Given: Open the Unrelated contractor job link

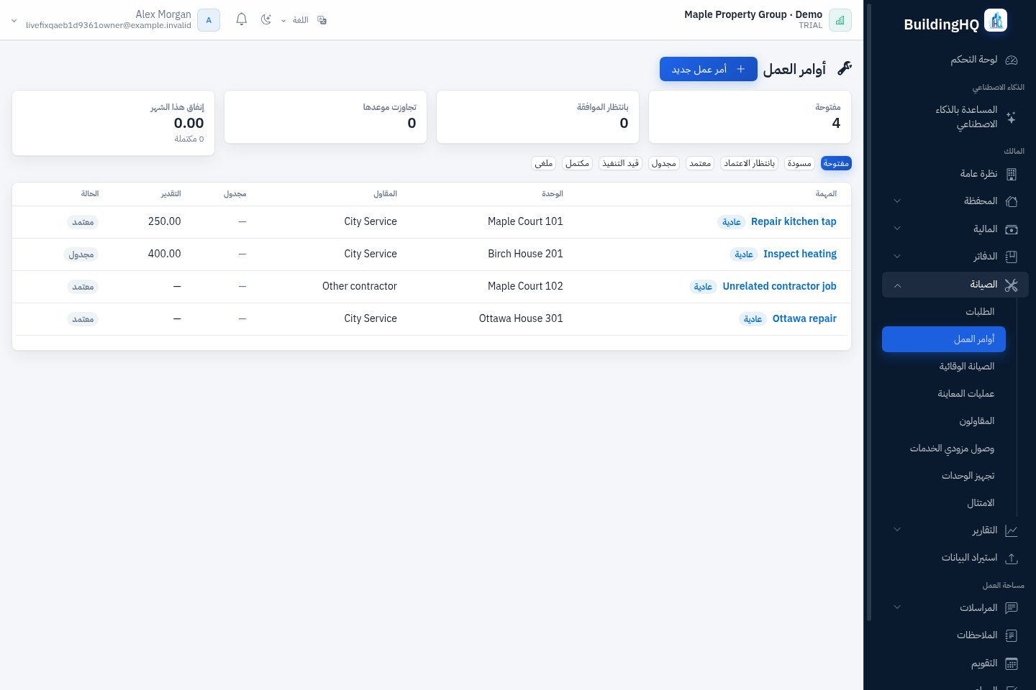Looking at the screenshot, I should click(780, 287).
